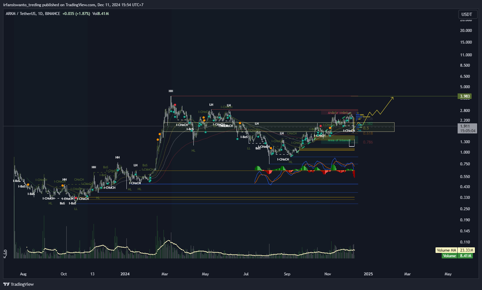Screen dimensions: 482x290
Task: Click the 2.800 price axis label
Action: (x=465, y=110)
